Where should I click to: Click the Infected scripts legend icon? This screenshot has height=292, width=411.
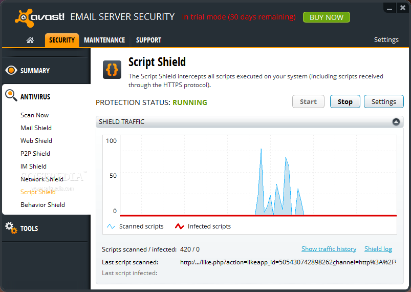[x=179, y=226]
